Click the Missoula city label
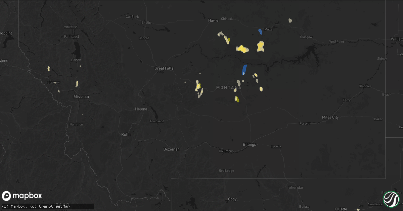The height and width of the screenshot is (211, 403). click(x=81, y=97)
